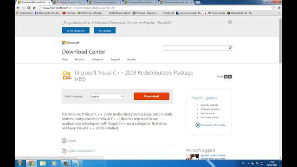Open the Aplicaciones bookmarks shortcut
The width and height of the screenshot is (297, 167).
point(25,13)
